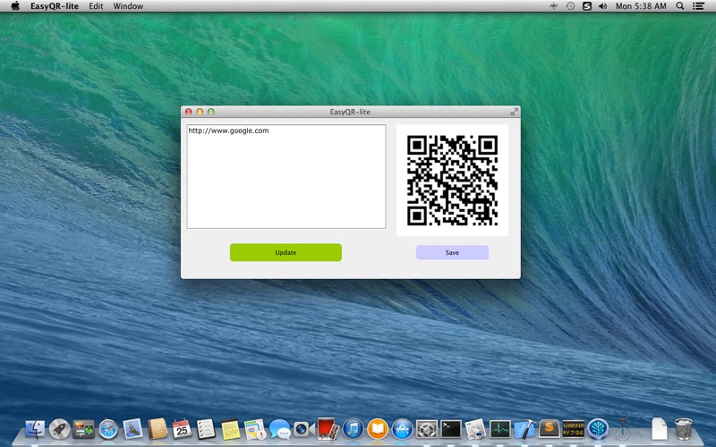Click the generated QR code image
Viewport: 716px width, 447px height.
(x=452, y=181)
